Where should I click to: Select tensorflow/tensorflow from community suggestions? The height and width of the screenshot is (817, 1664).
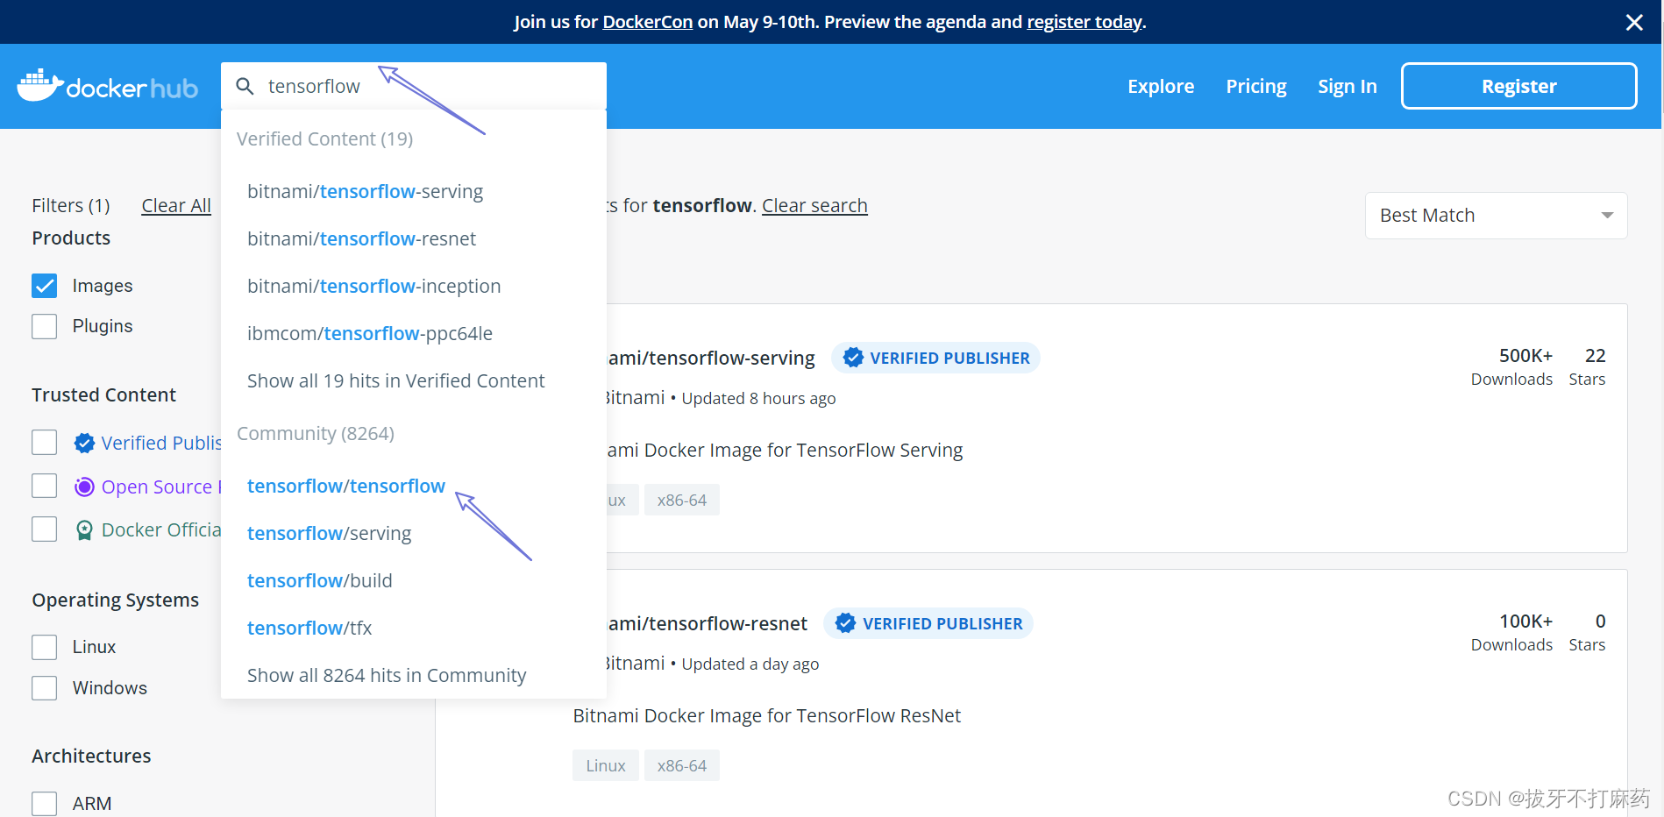click(x=346, y=486)
